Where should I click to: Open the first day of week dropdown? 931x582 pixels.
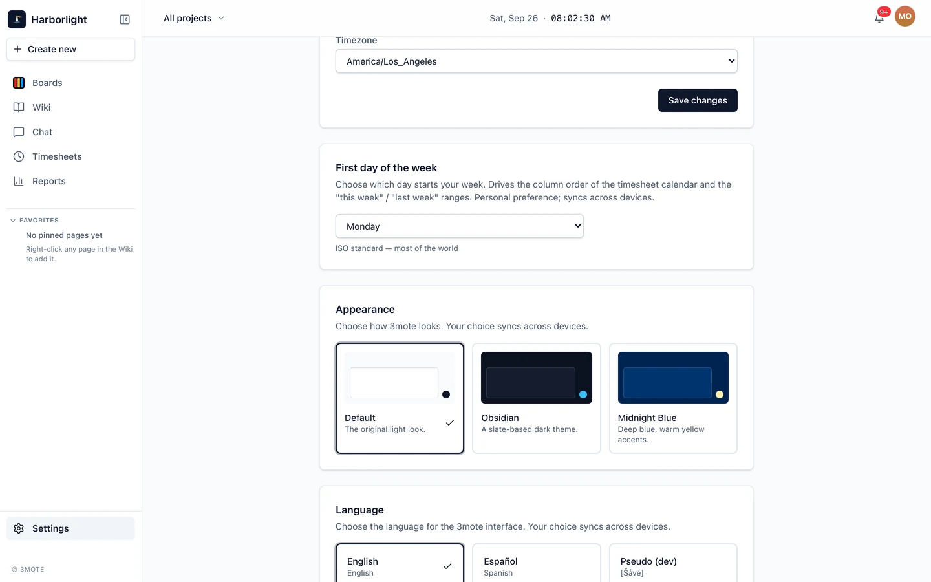(460, 226)
